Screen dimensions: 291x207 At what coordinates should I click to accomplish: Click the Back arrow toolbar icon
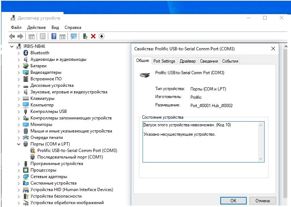point(12,36)
